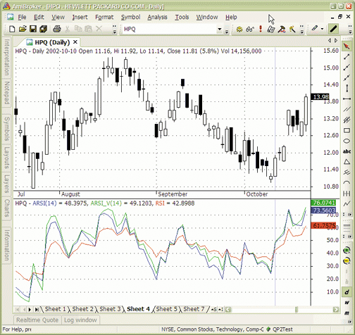
Task: Click the green zoom-in icon
Action: click(x=347, y=251)
